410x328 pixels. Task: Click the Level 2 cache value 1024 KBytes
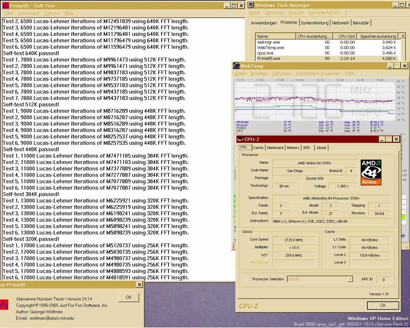[369, 255]
